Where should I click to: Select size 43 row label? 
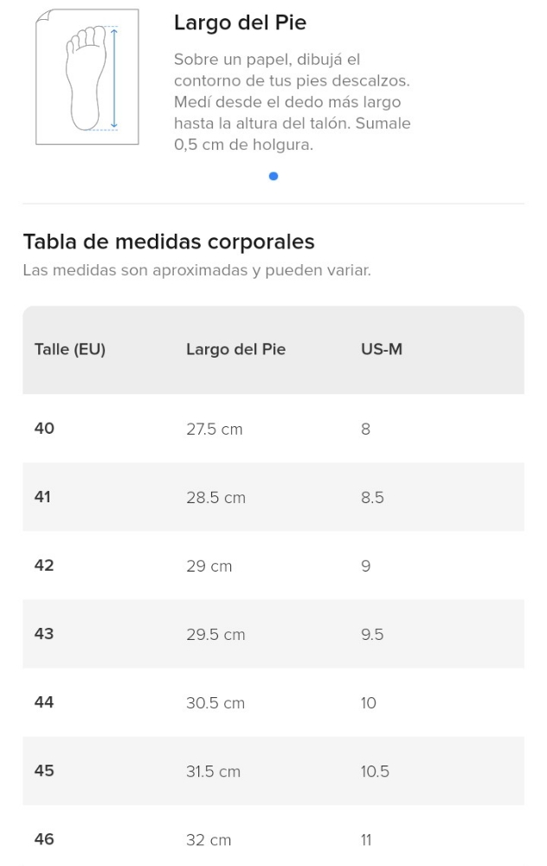pos(44,634)
